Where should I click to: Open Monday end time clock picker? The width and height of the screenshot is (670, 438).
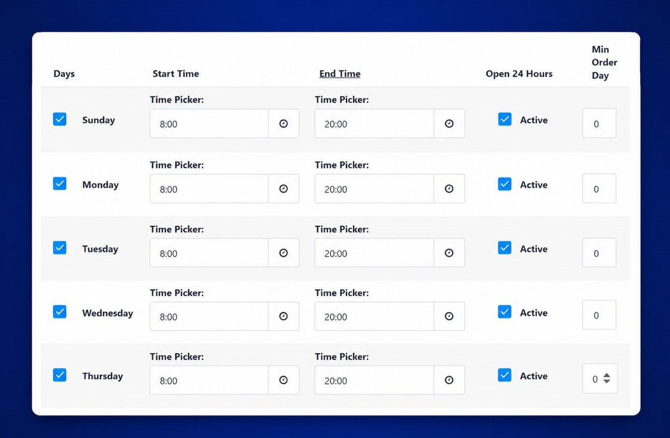(449, 188)
